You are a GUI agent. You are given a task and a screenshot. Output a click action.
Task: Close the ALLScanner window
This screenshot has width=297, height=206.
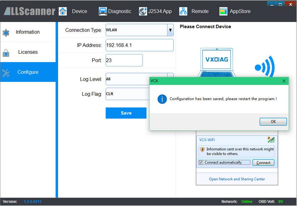click(x=290, y=4)
